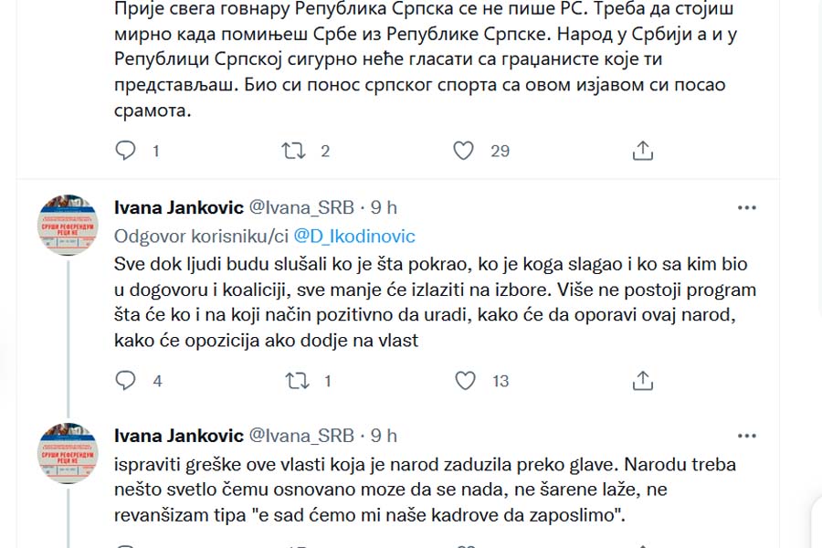Click Ivana Jankovic's name on the "ispraviti greške" tweet

[178, 436]
